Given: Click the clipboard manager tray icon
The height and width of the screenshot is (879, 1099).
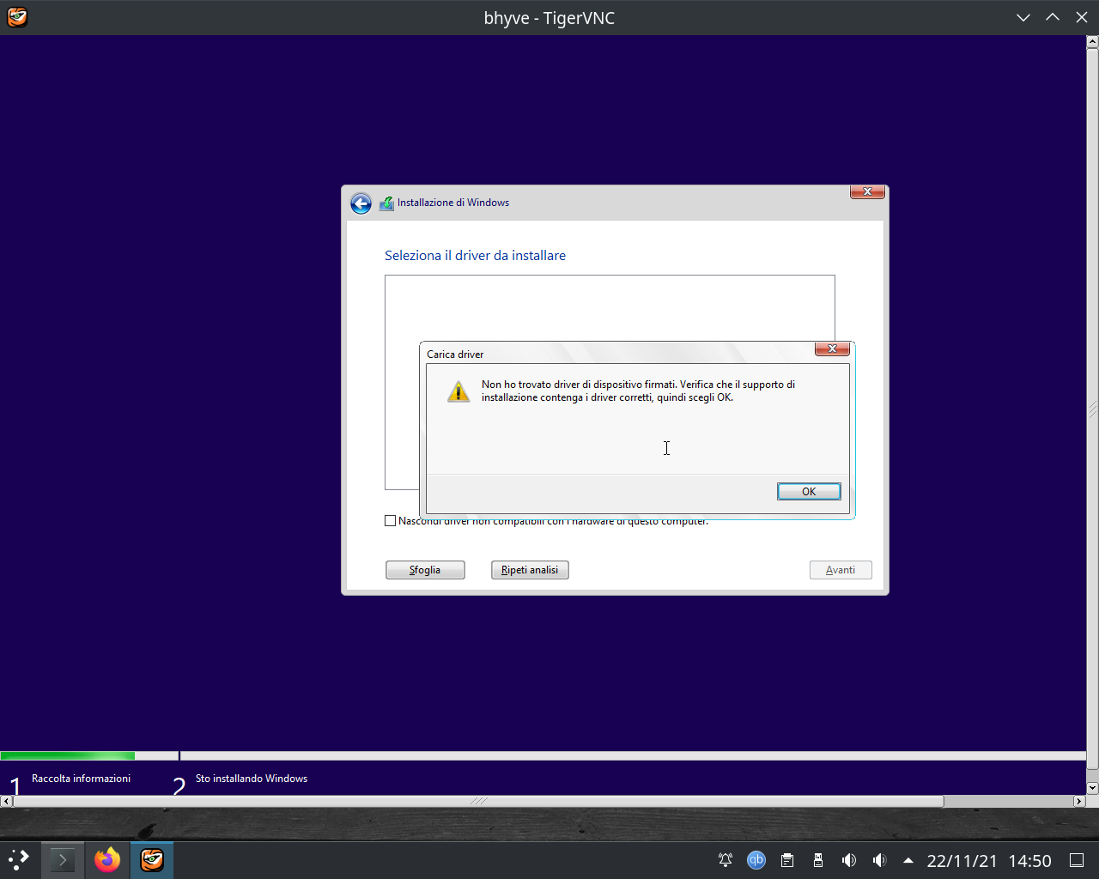Looking at the screenshot, I should click(x=786, y=860).
